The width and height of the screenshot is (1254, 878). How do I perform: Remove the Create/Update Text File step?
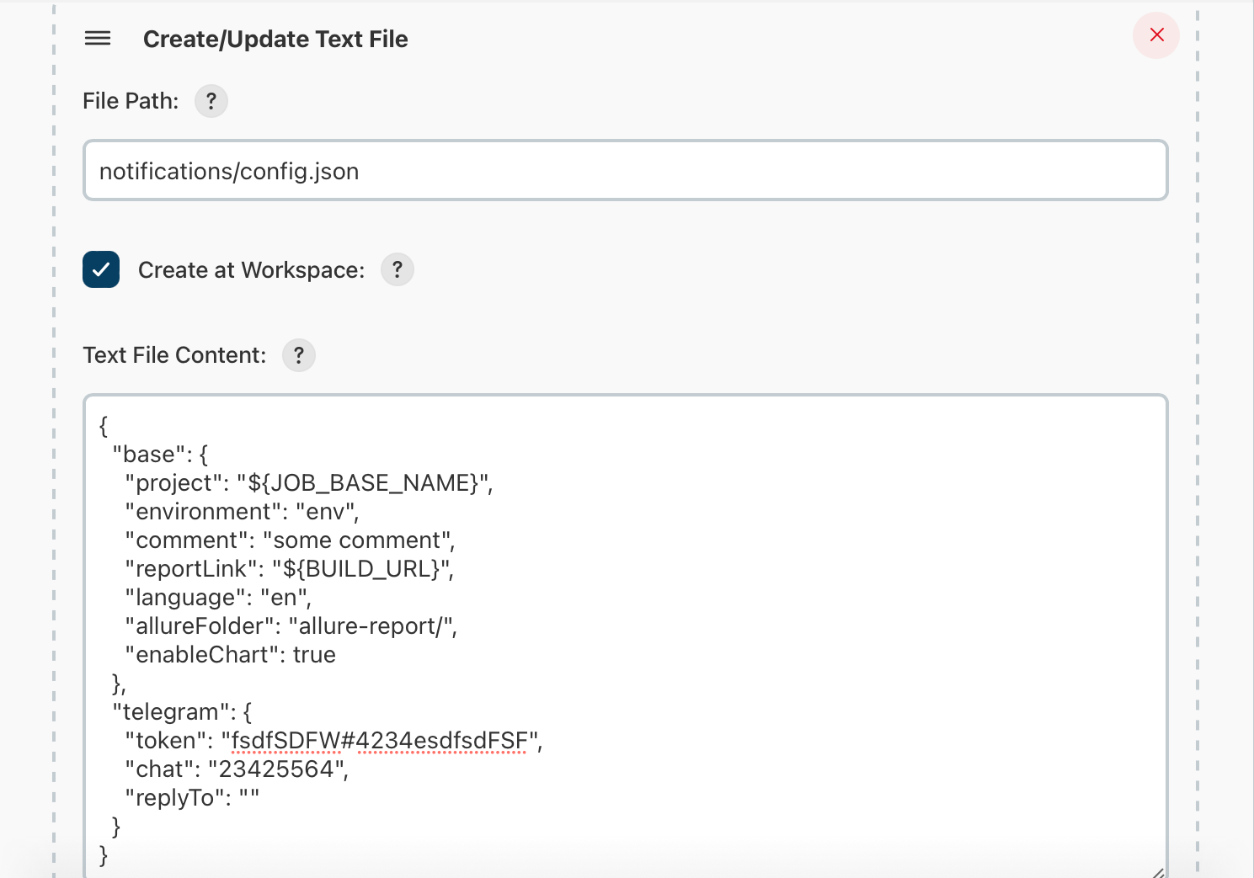tap(1156, 35)
